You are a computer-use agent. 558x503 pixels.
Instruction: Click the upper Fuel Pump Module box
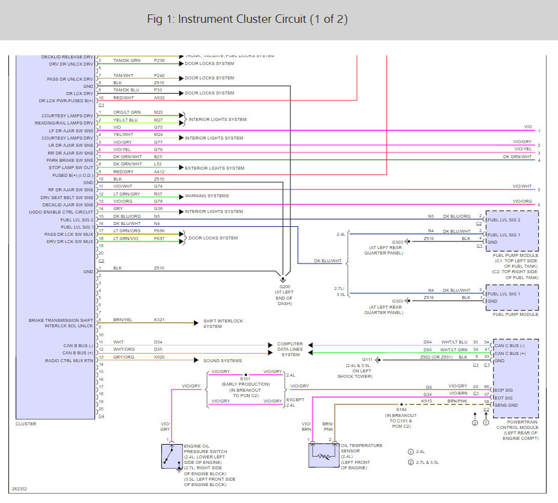point(512,231)
